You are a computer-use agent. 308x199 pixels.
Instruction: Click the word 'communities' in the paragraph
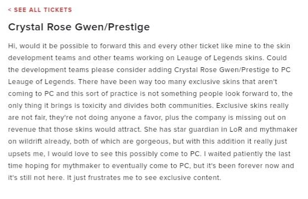(191, 106)
